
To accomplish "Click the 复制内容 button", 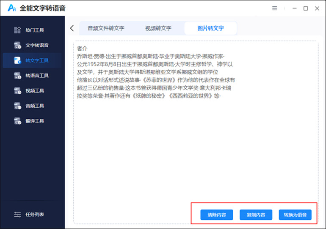I will [256, 215].
